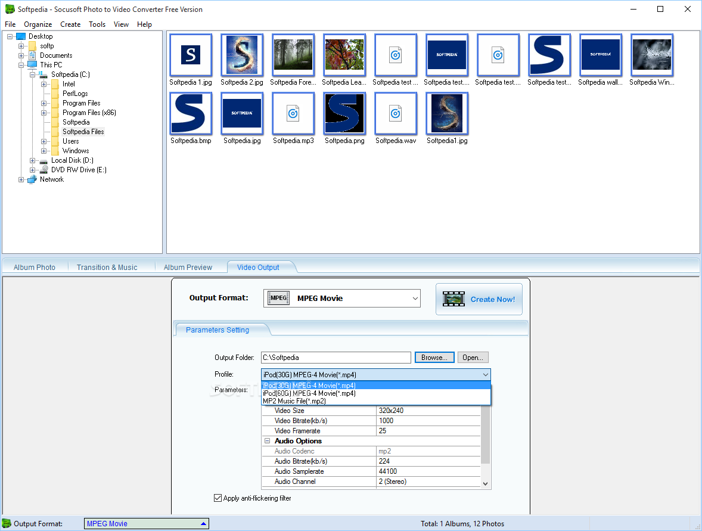Select the Softpedia Leaves thumbnail
Viewport: 702px width, 531px height.
344,55
